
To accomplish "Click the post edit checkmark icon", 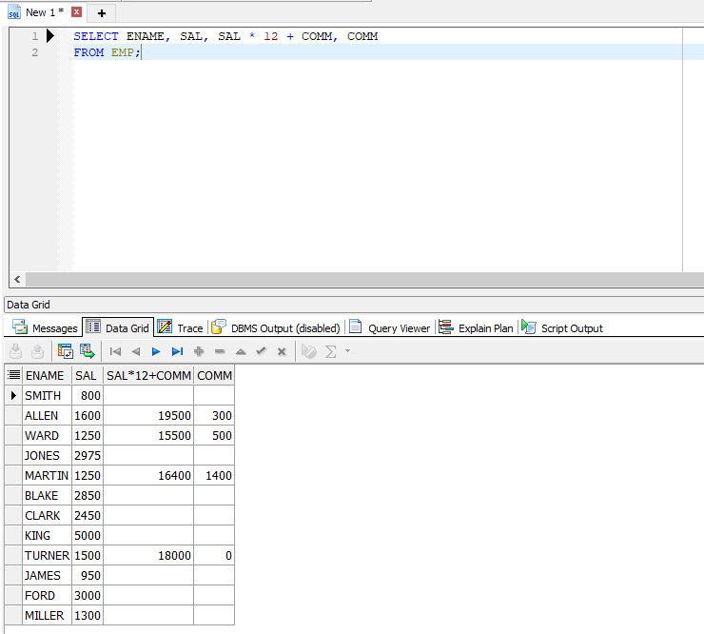I will (x=261, y=351).
